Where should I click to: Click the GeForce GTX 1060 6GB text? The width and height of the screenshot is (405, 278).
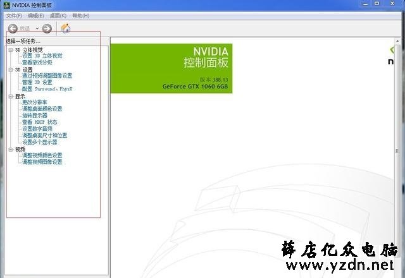click(x=196, y=87)
